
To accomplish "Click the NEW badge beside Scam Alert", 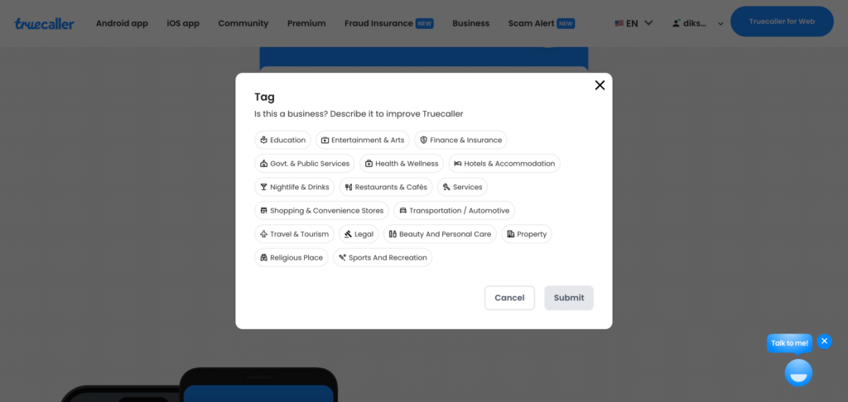I will [x=566, y=23].
